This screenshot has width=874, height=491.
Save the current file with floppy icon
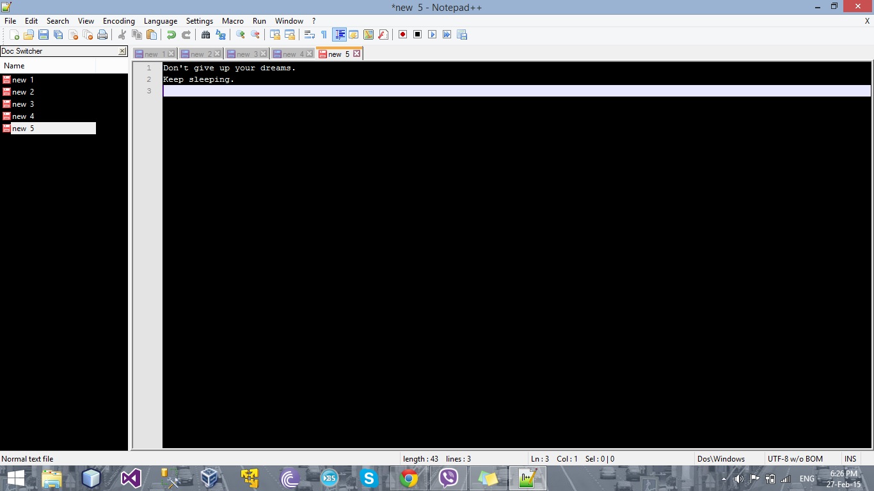tap(44, 35)
